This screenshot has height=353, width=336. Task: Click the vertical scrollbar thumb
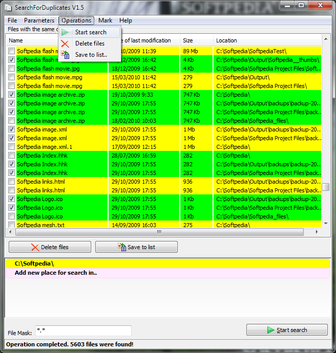(326, 187)
